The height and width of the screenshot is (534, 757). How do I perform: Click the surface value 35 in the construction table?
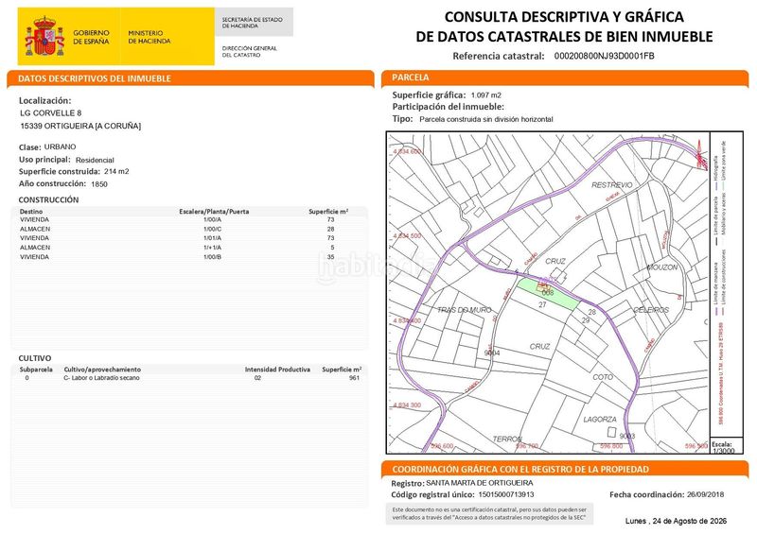330,257
